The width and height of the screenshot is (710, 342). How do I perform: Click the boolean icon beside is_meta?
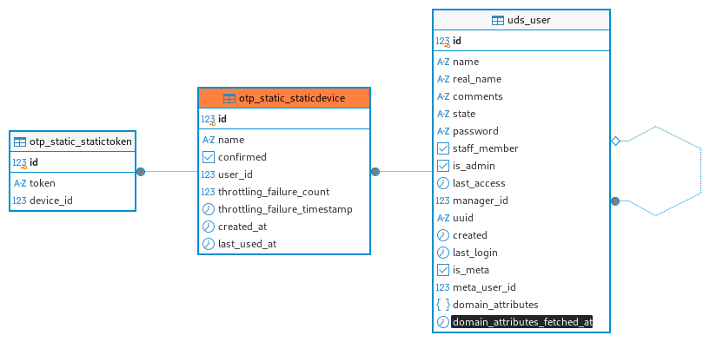pyautogui.click(x=443, y=270)
